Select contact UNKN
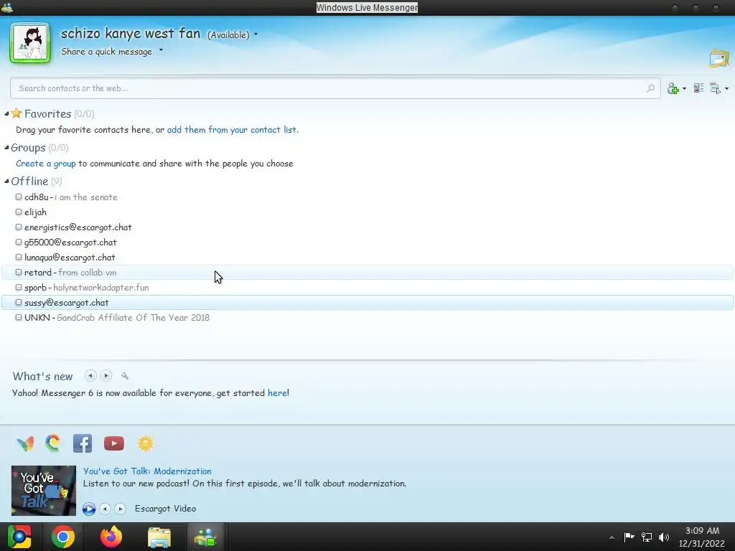735x551 pixels. coord(367,317)
